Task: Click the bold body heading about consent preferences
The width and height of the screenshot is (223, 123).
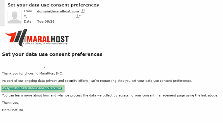Action: [x=52, y=54]
